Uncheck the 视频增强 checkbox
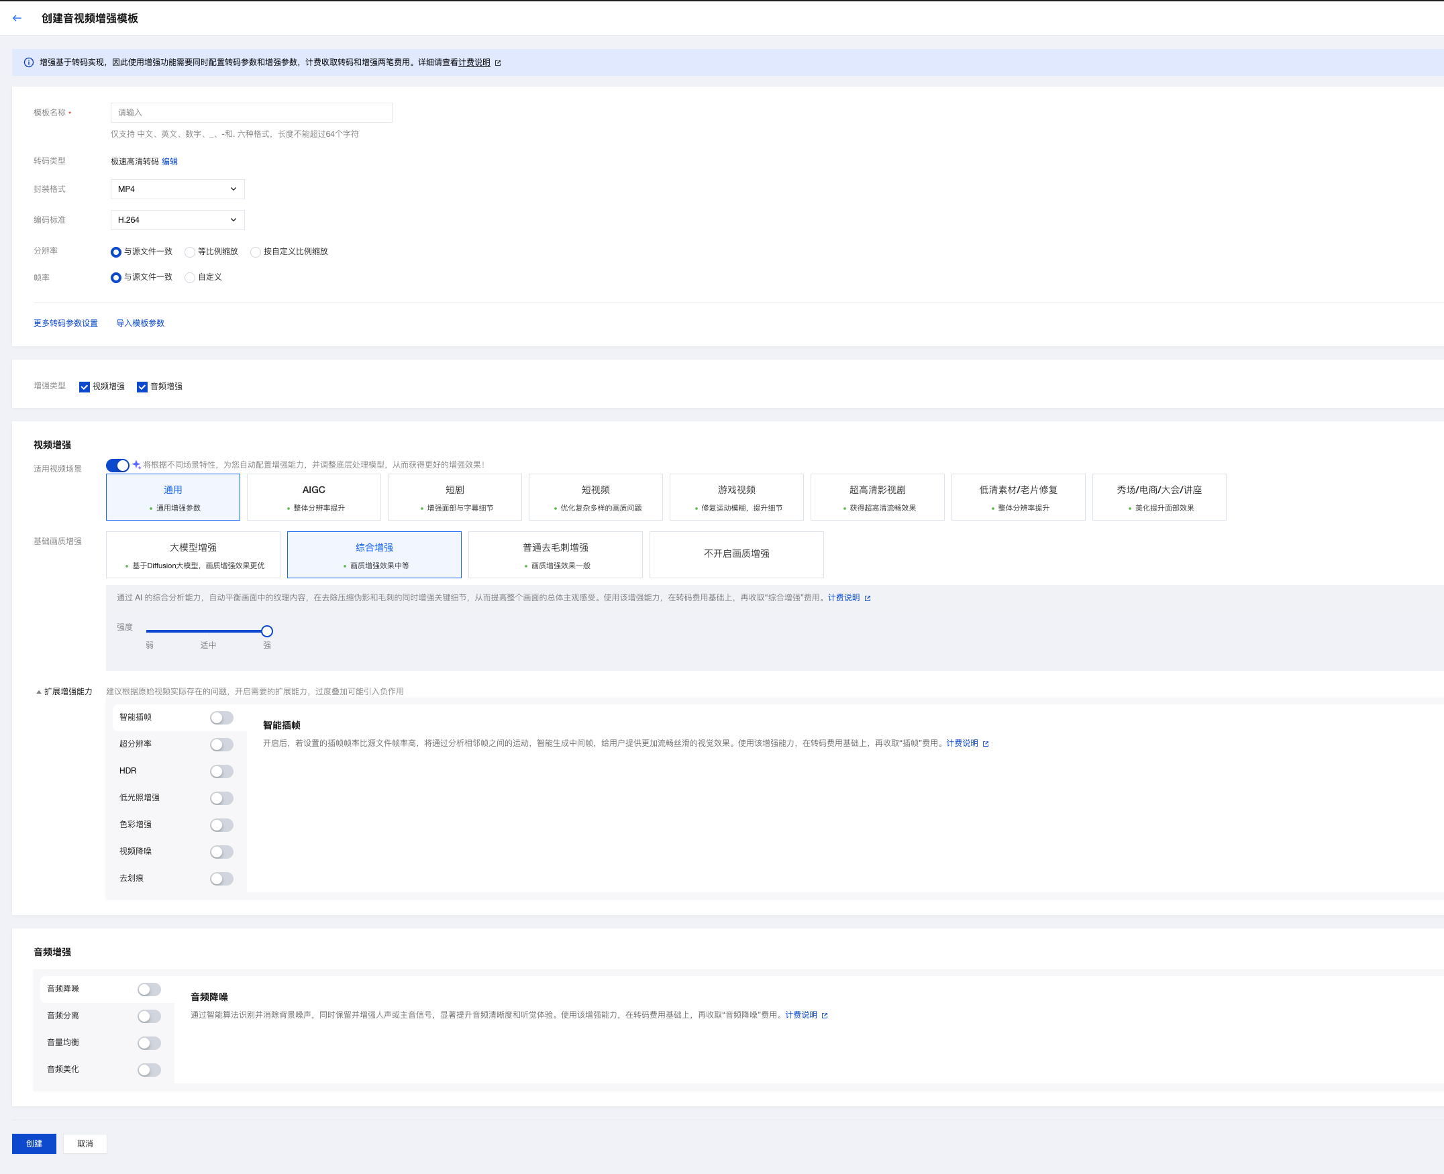 click(85, 387)
